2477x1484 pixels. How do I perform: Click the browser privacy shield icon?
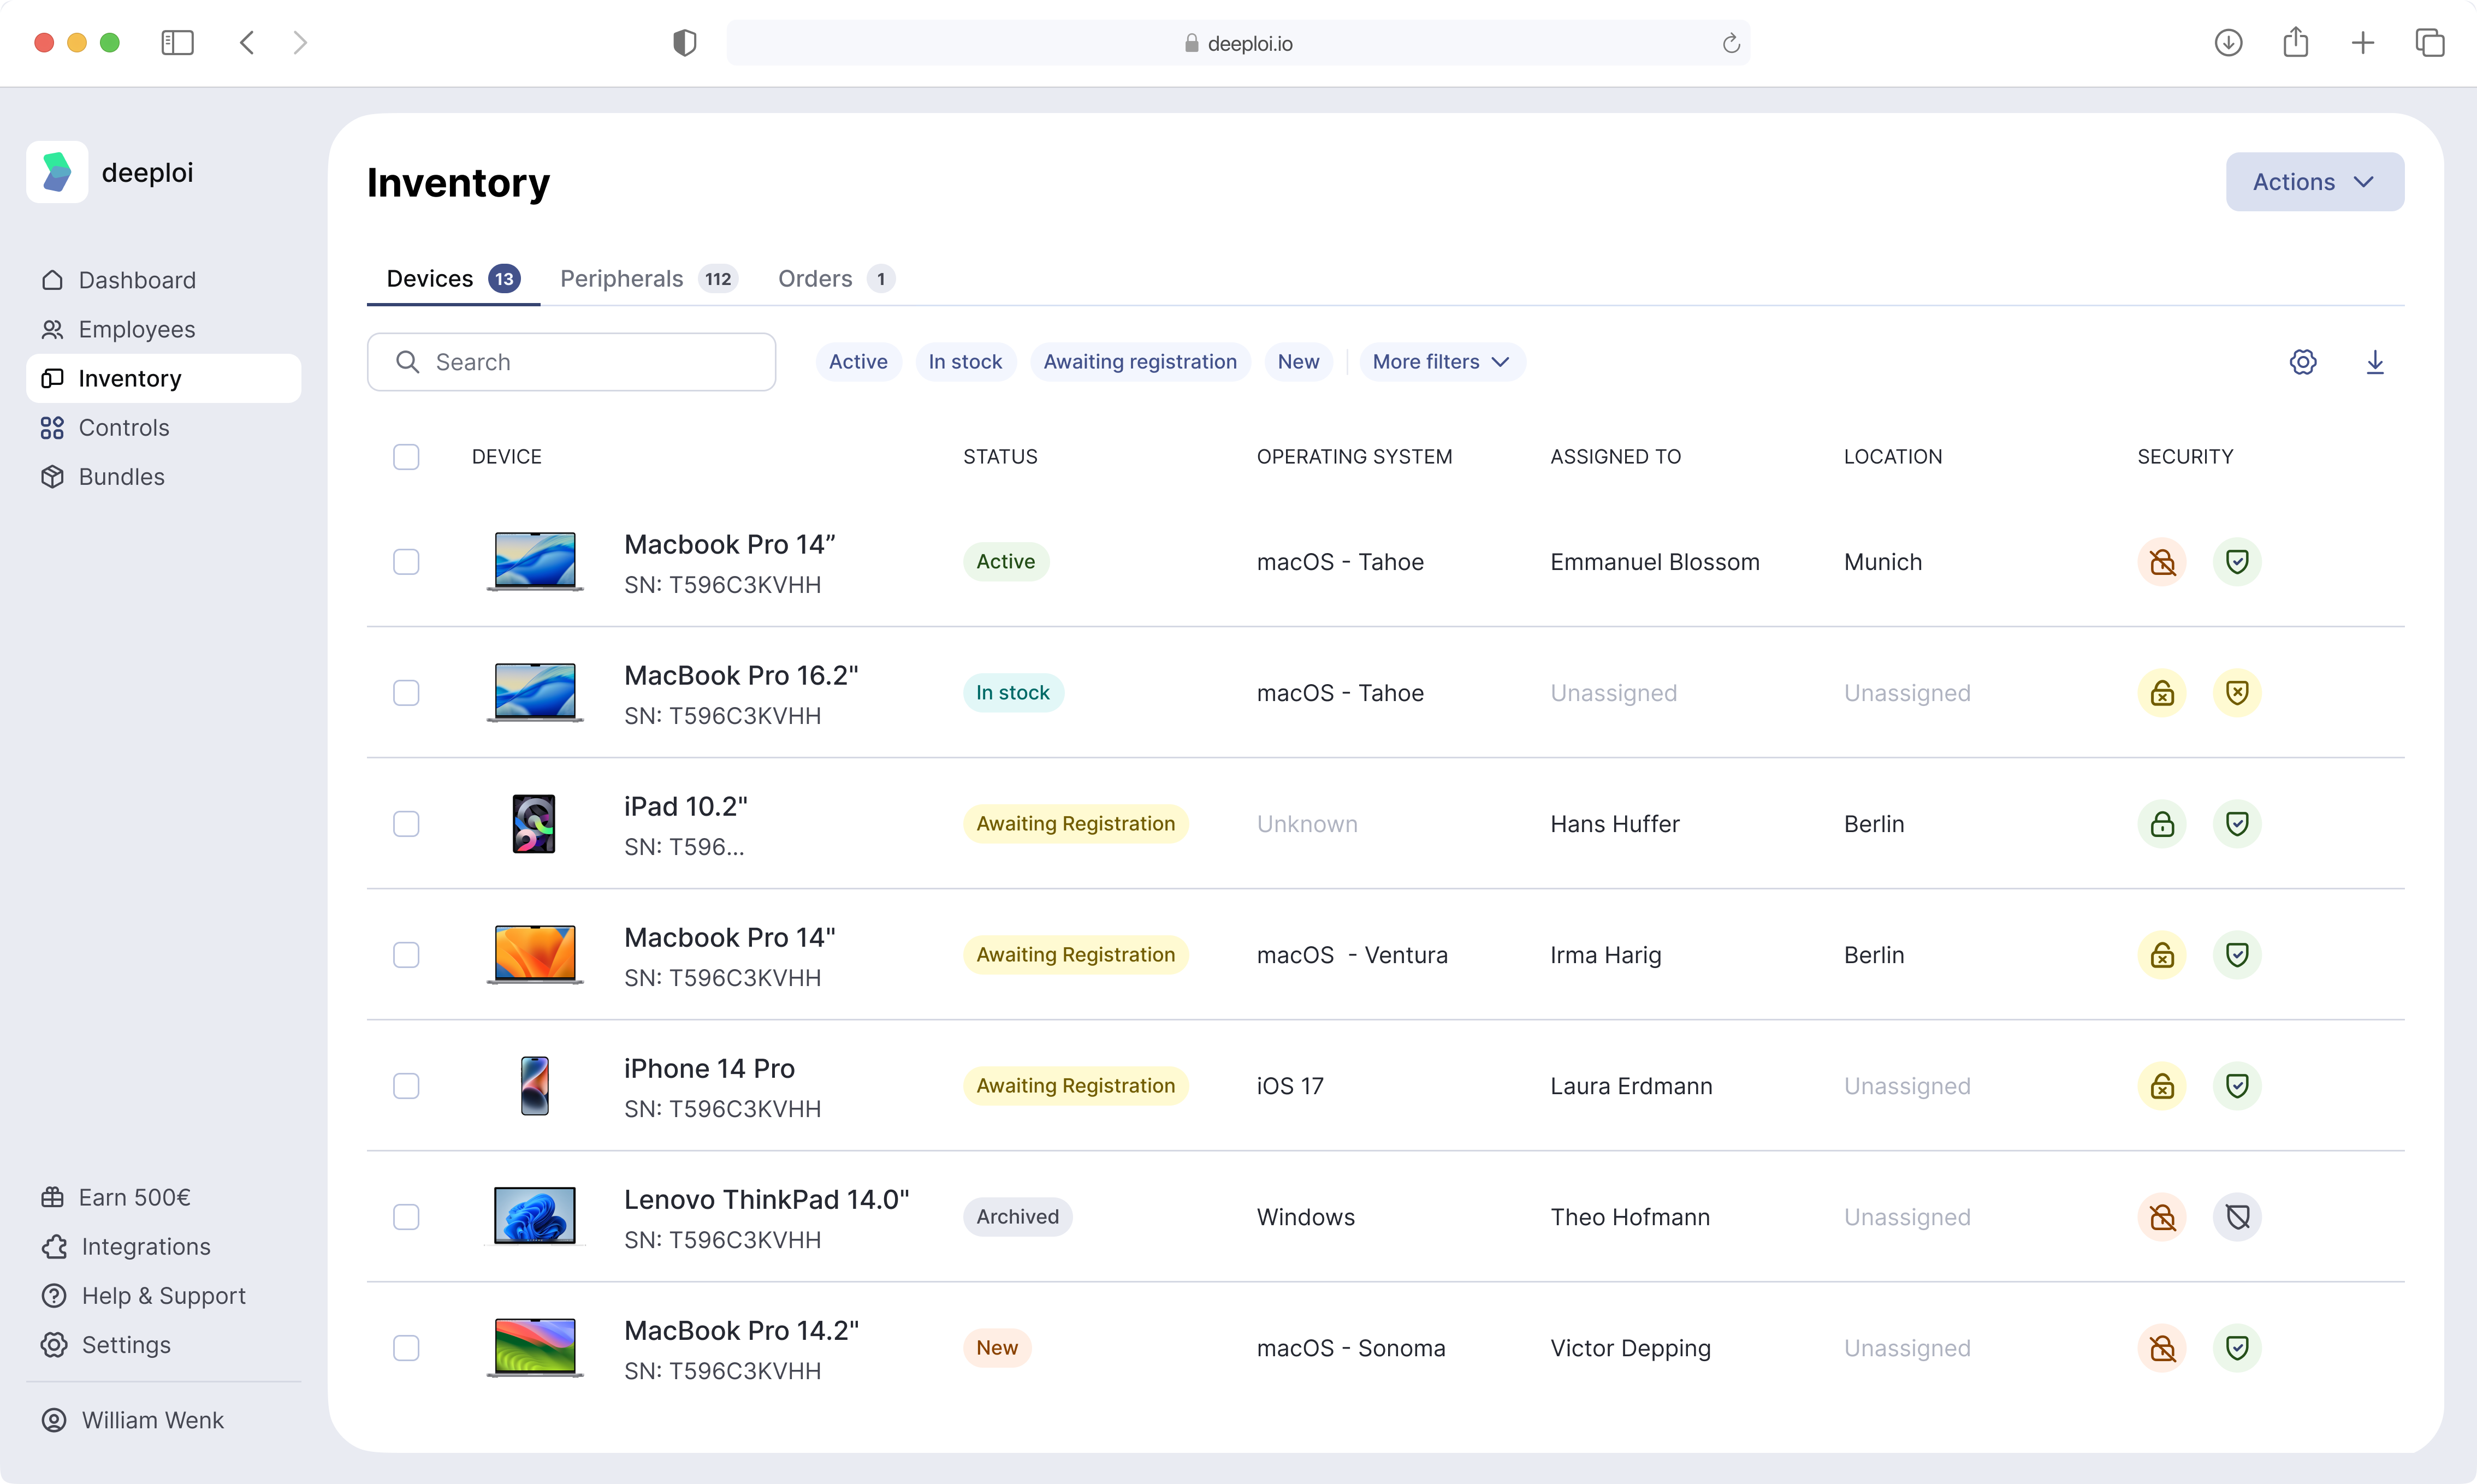coord(684,43)
